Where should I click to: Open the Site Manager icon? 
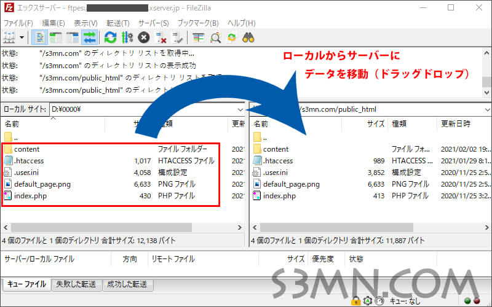[9, 37]
